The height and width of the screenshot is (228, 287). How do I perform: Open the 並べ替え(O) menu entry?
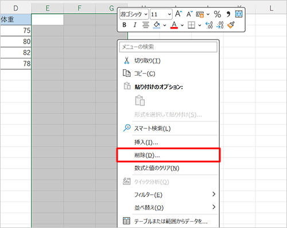[x=168, y=207]
